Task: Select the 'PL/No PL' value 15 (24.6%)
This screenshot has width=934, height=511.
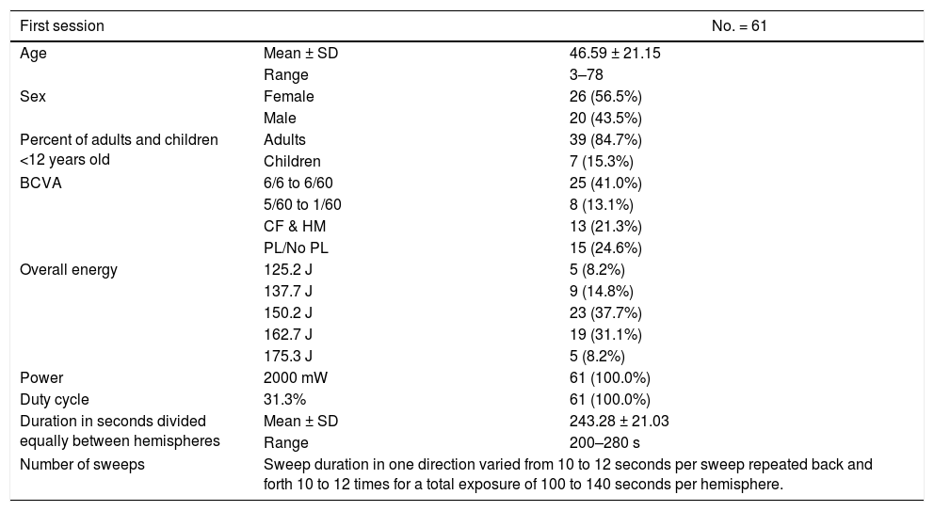Action: 600,248
